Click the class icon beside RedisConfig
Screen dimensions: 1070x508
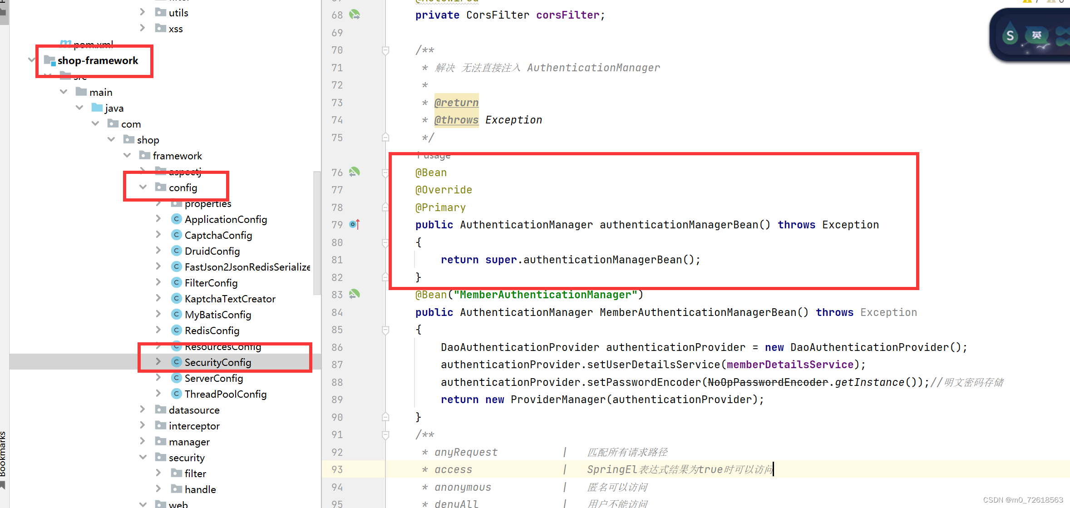[x=176, y=330]
